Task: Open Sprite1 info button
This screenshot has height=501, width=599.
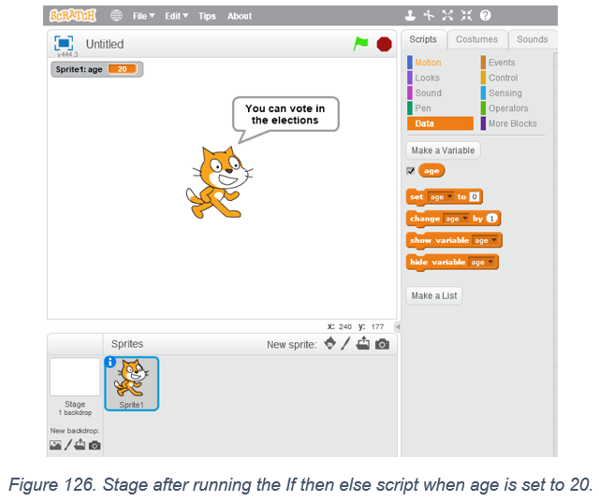Action: (110, 362)
